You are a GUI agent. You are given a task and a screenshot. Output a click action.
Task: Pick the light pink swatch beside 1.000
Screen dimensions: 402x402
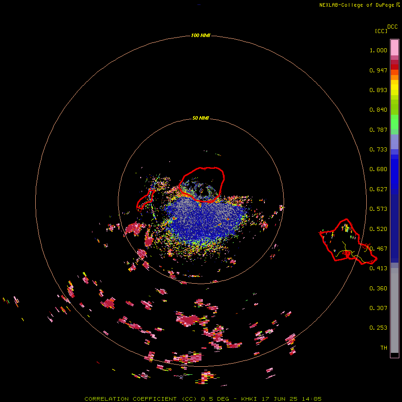coord(394,48)
